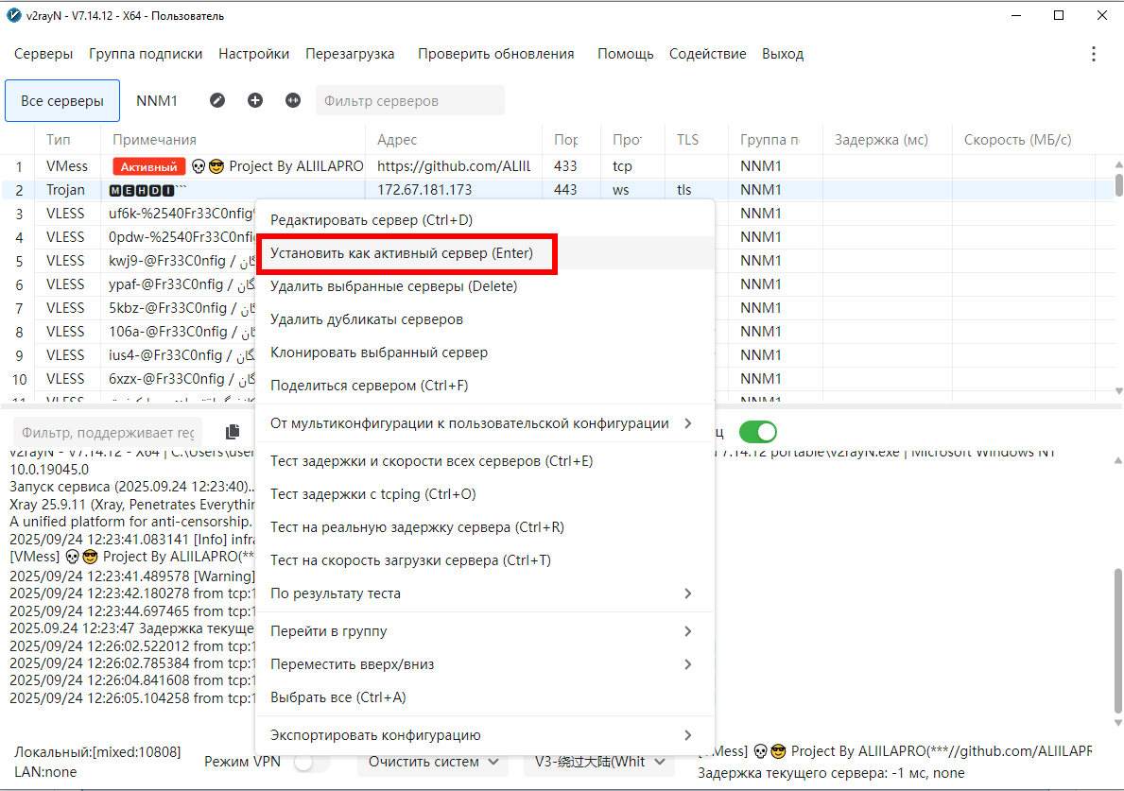Open the Настройки menu
Viewport: 1124px width, 791px height.
coord(253,54)
